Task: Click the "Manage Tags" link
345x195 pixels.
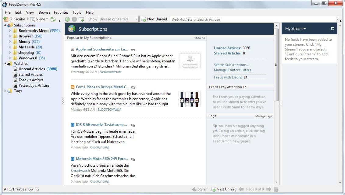Action: pyautogui.click(x=264, y=116)
